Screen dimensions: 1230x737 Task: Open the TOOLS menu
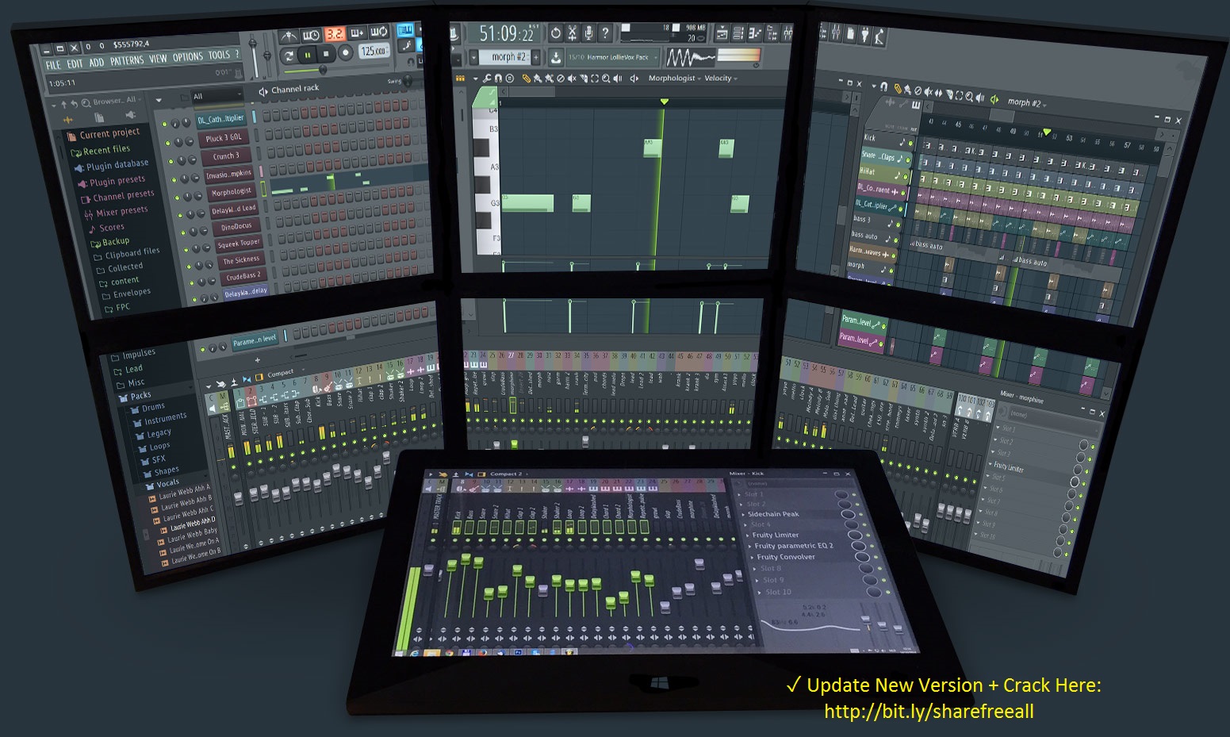pyautogui.click(x=219, y=55)
